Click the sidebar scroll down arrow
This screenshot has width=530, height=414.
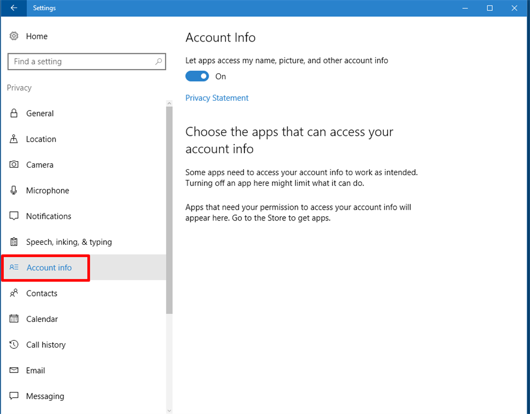(x=169, y=410)
